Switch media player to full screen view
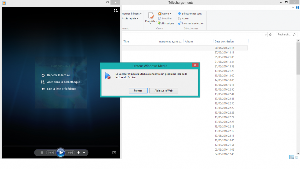The image size is (300, 169). [114, 153]
